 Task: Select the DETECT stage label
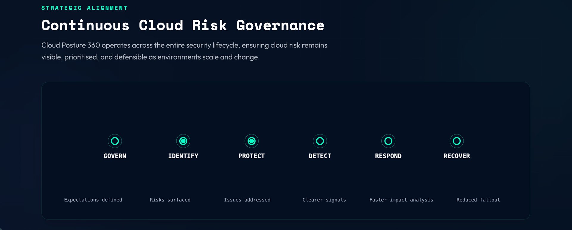(320, 156)
